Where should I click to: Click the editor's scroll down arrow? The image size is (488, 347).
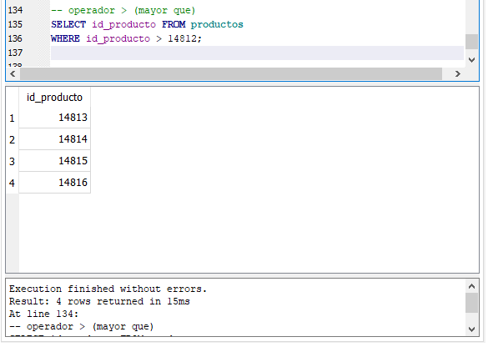click(471, 60)
